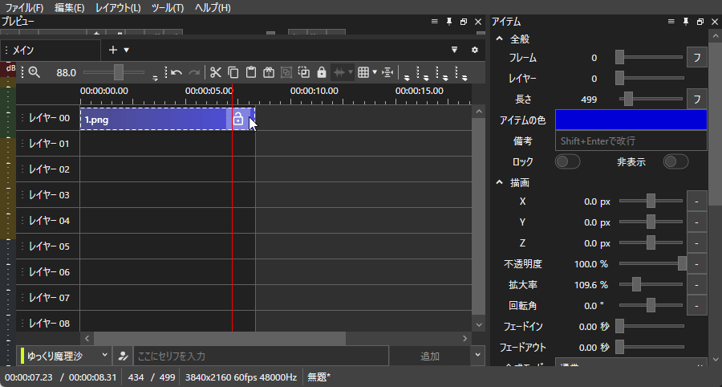Click the 不透明度 slider handle

point(683,264)
